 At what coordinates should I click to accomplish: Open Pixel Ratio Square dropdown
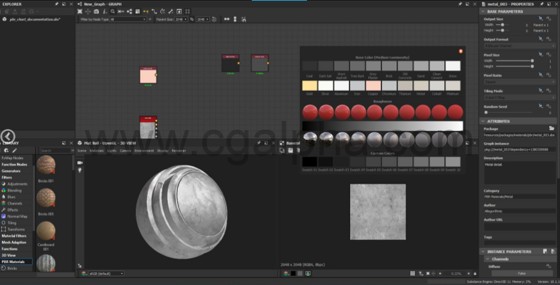[519, 82]
